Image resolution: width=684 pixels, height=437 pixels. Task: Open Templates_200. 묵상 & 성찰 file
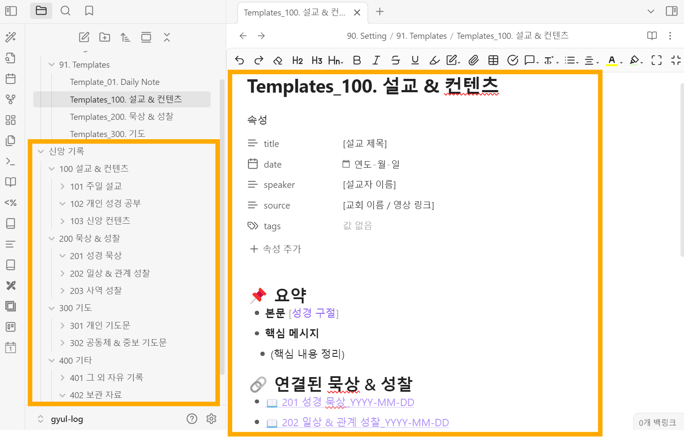click(x=122, y=116)
